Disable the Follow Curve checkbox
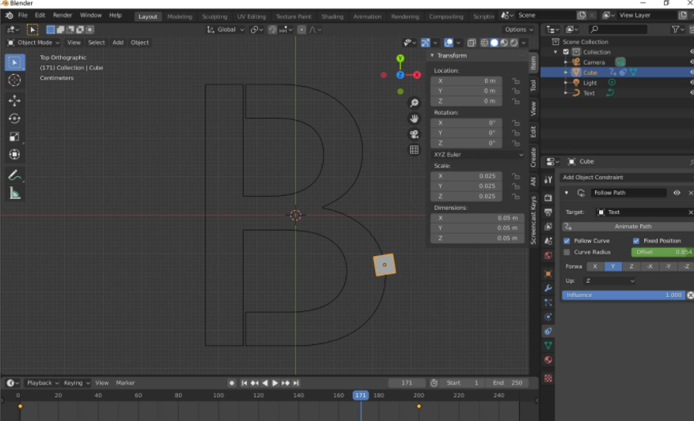694x421 pixels. (x=567, y=241)
